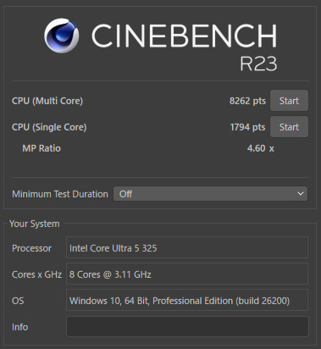Click the MP Ratio label
Screen dimensions: 321x349
(x=42, y=148)
